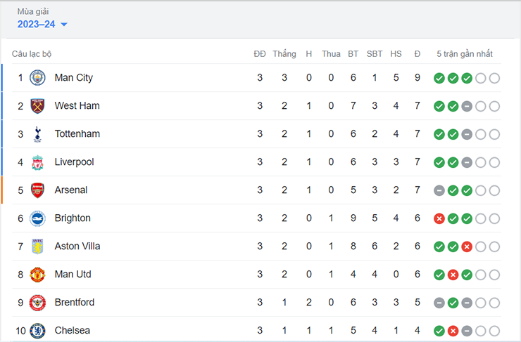Click the blue season dropdown arrow
The height and width of the screenshot is (342, 521).
(x=64, y=25)
